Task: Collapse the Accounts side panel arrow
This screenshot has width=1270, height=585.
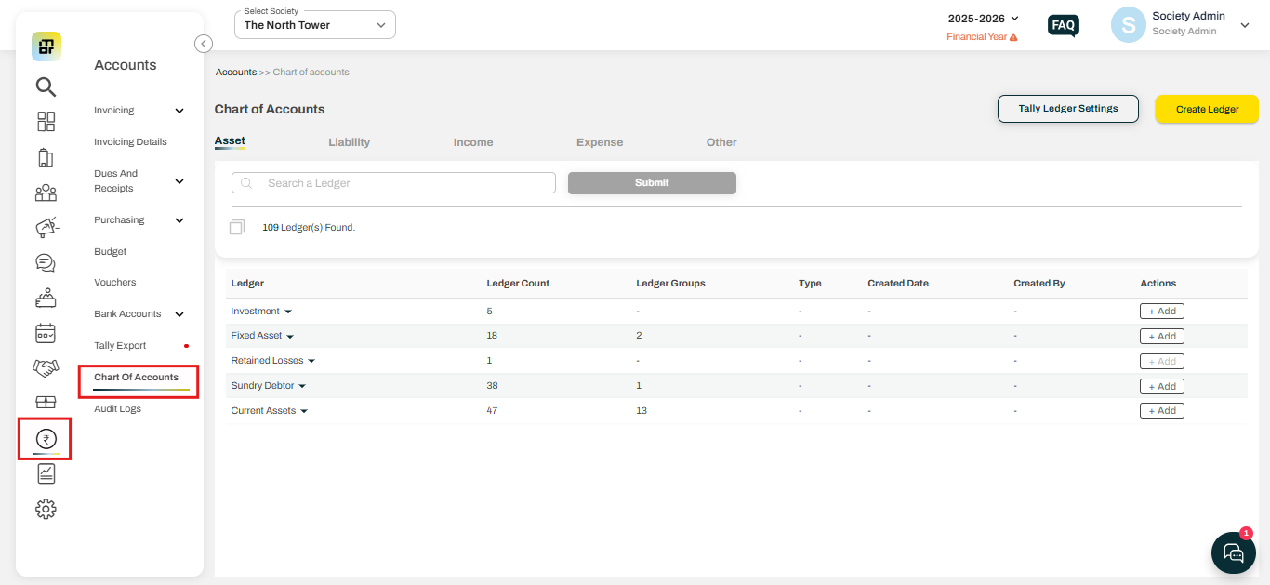Action: click(x=204, y=44)
